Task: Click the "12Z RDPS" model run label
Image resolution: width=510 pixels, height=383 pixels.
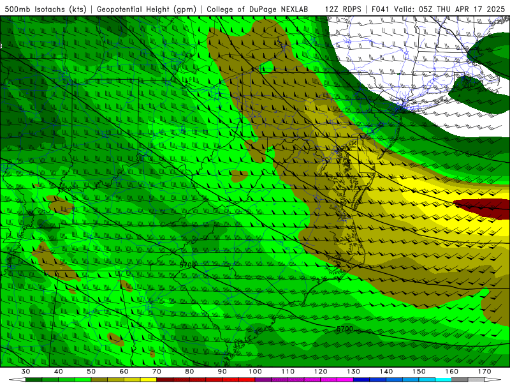Action: (343, 9)
